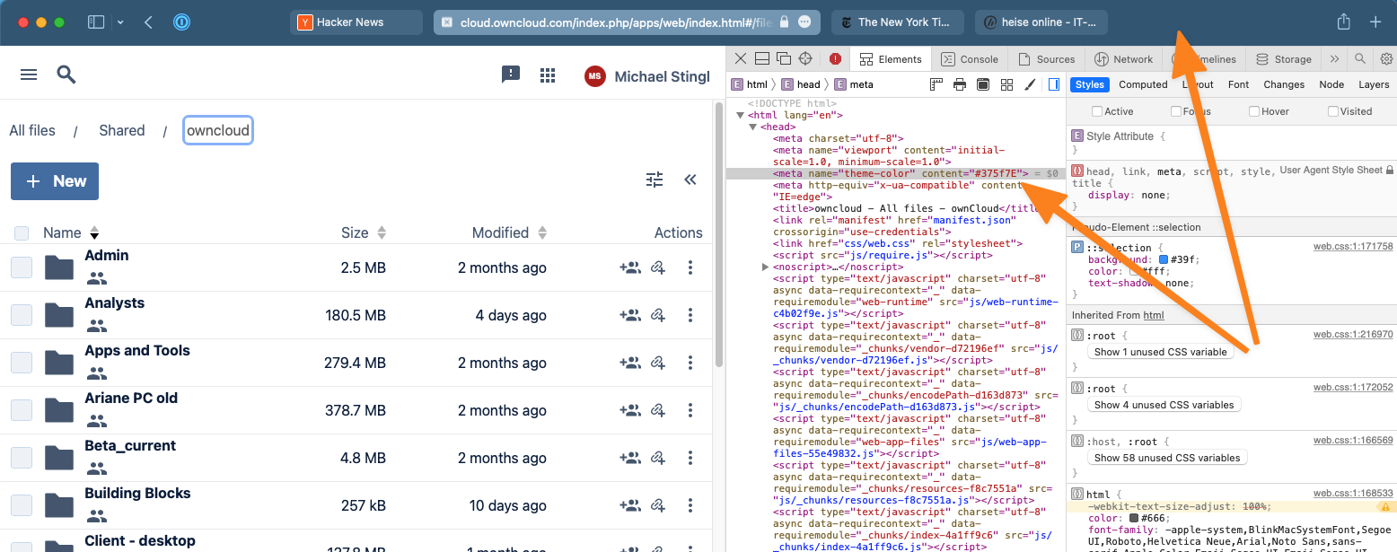The width and height of the screenshot is (1397, 552).
Task: Toggle the Modified column sort arrows
Action: pos(542,233)
